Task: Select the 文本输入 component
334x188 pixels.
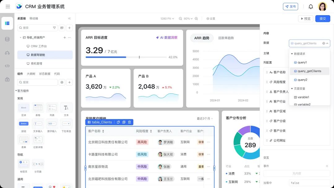Action: pos(38,126)
